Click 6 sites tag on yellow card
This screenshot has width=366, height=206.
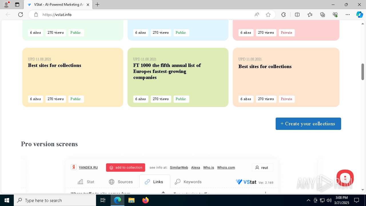pyautogui.click(x=35, y=99)
